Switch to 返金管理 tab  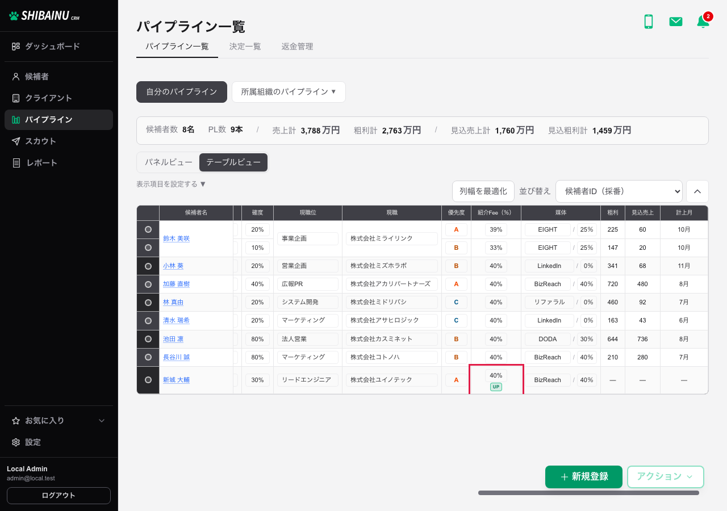297,47
